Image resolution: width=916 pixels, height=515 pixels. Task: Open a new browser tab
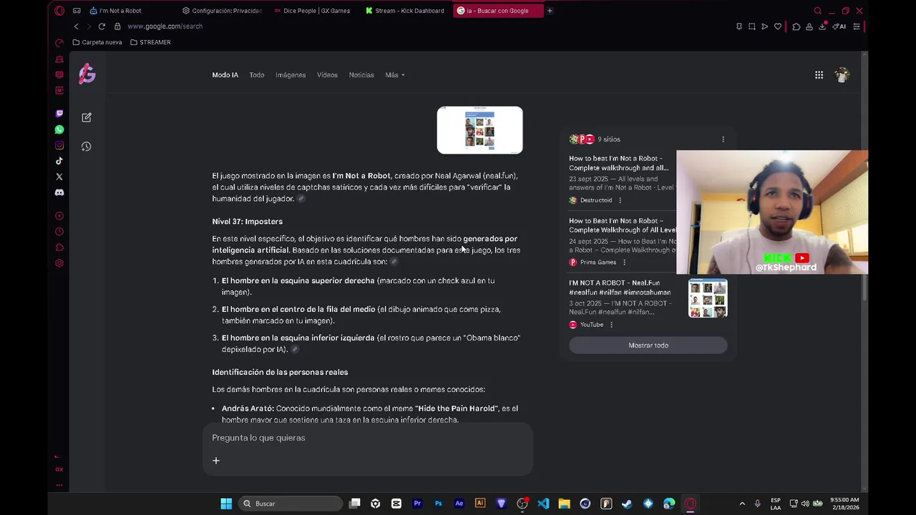pyautogui.click(x=550, y=11)
